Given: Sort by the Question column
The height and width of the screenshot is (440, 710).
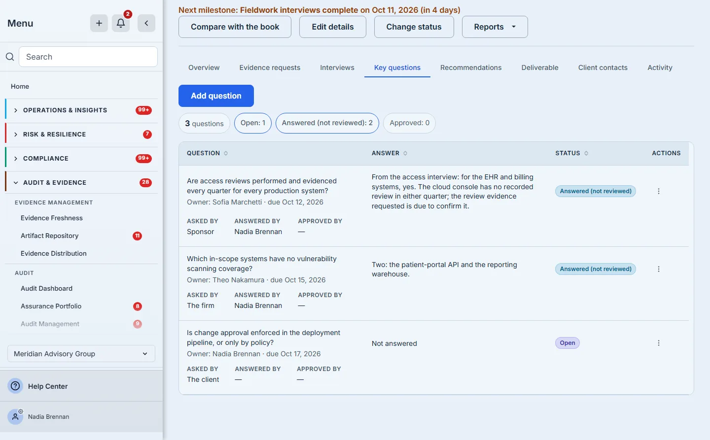Looking at the screenshot, I should [x=207, y=153].
